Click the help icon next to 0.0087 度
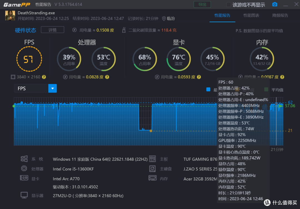 click(x=282, y=77)
